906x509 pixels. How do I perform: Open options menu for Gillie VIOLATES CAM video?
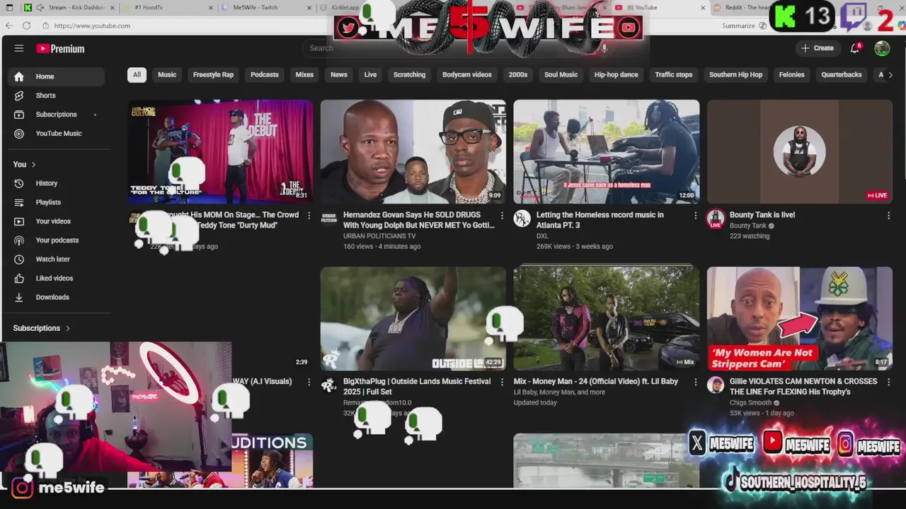pyautogui.click(x=888, y=382)
